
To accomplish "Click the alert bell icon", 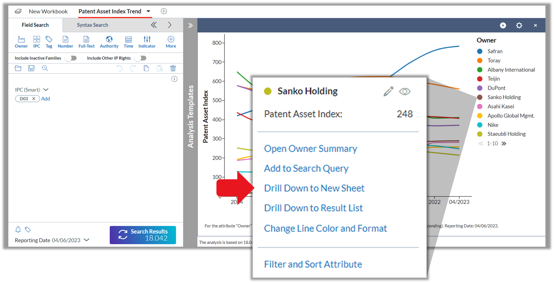I will coord(18,230).
